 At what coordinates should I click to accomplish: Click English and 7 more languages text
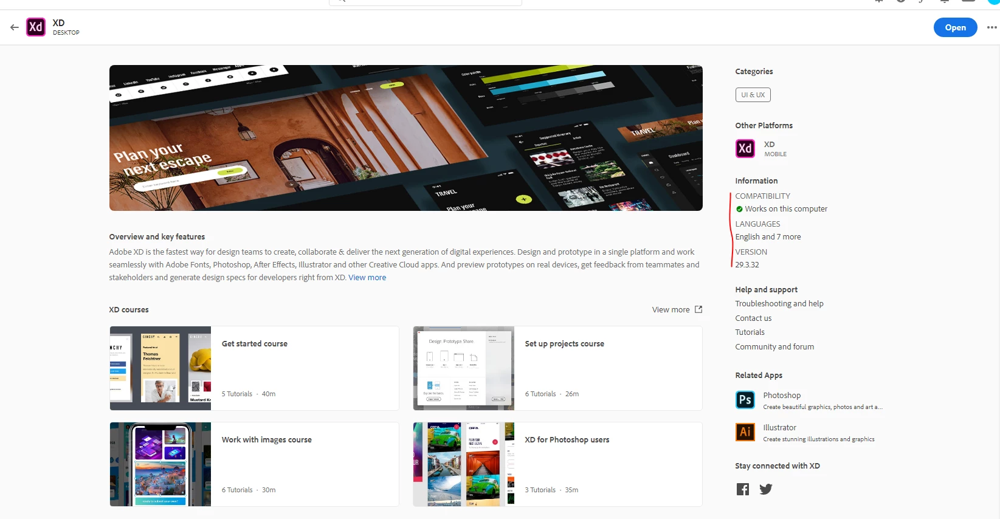[768, 237]
